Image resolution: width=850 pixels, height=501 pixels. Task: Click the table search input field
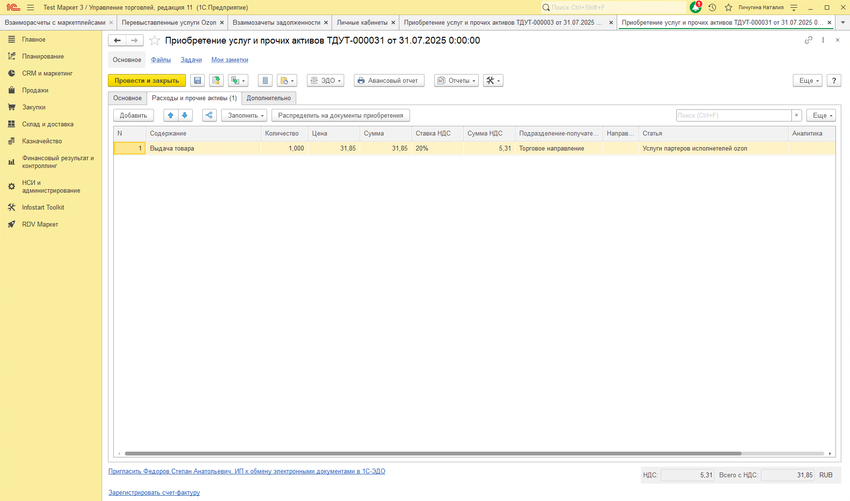733,115
